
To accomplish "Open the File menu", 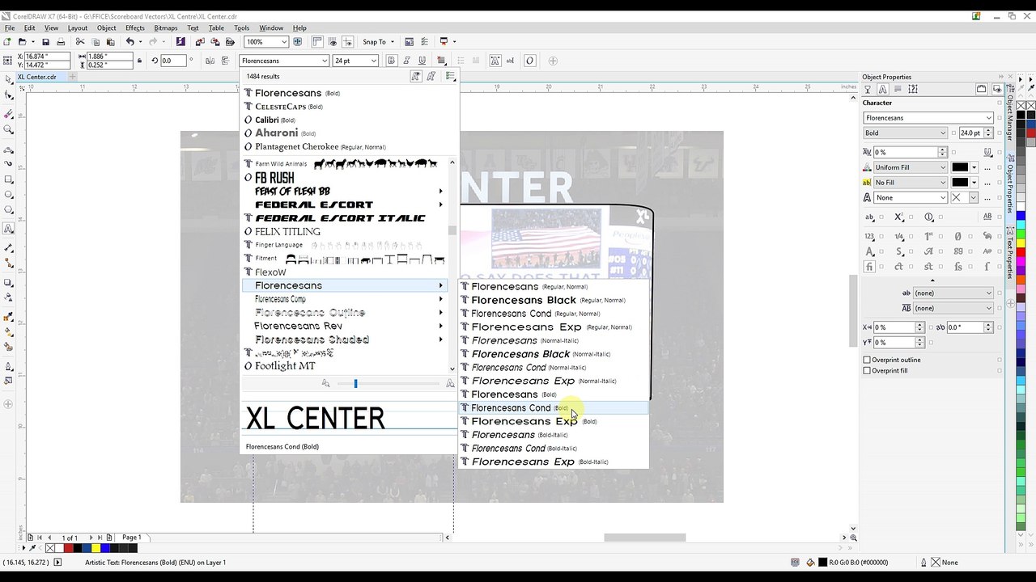I will [10, 28].
